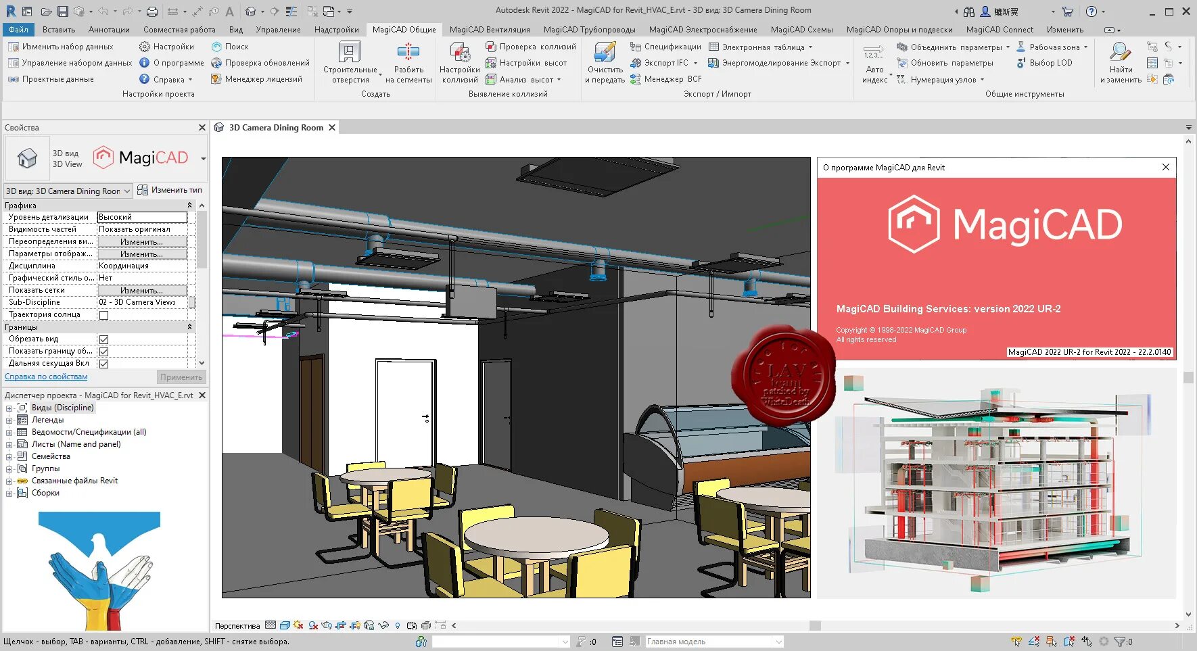Toggle select links icon in status bar

click(1016, 642)
